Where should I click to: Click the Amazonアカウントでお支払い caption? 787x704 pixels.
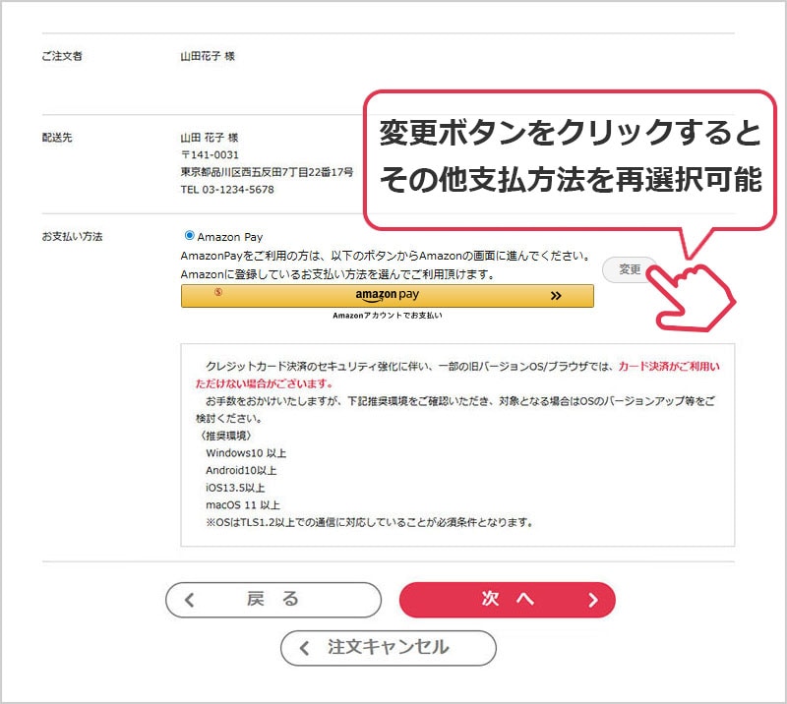pos(387,316)
